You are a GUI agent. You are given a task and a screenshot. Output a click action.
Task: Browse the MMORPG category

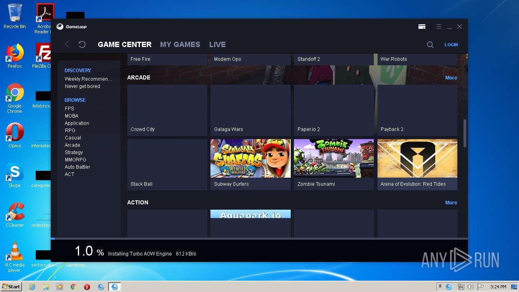(75, 160)
